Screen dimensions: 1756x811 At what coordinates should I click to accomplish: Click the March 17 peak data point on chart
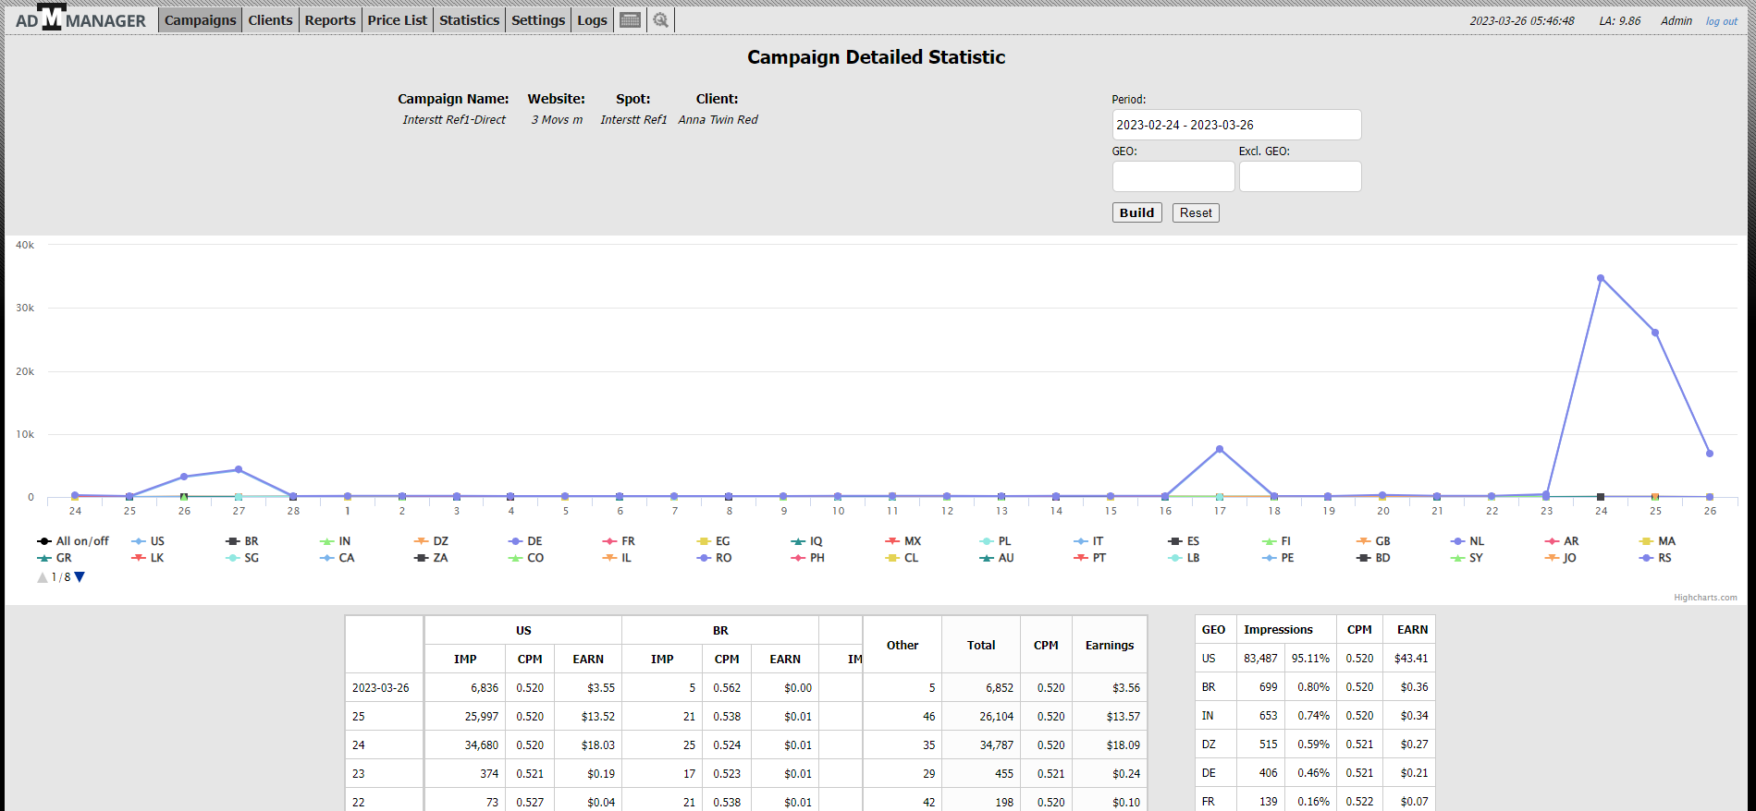click(1220, 449)
